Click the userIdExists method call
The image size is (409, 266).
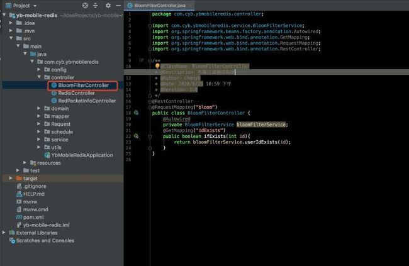click(x=261, y=142)
